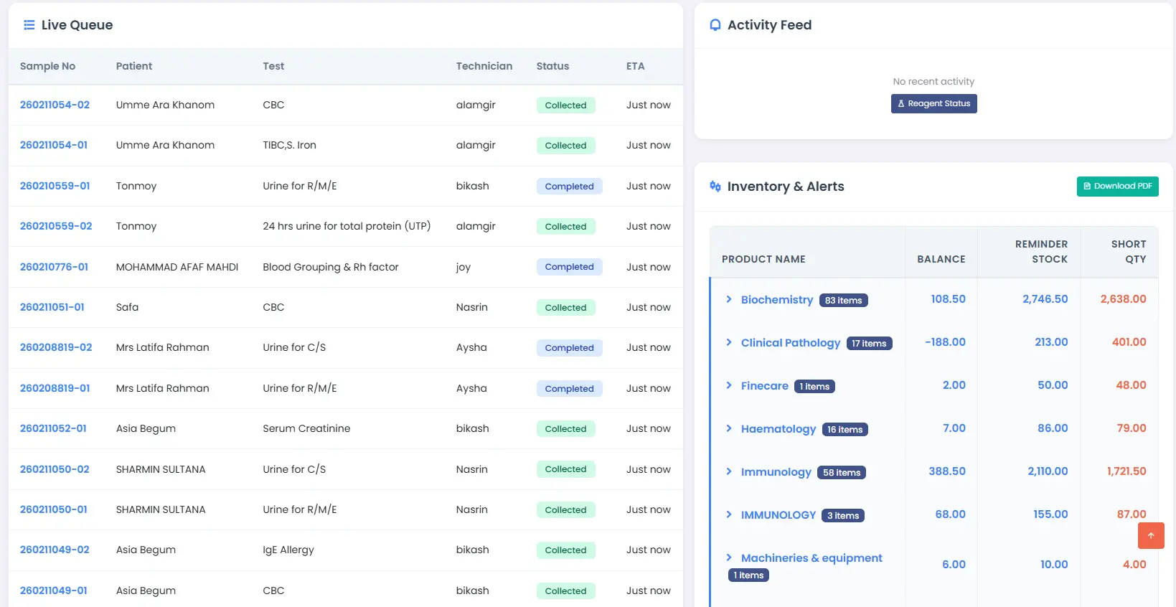The height and width of the screenshot is (607, 1176).
Task: Click the 83 items badge beside Biochemistry
Action: point(843,300)
